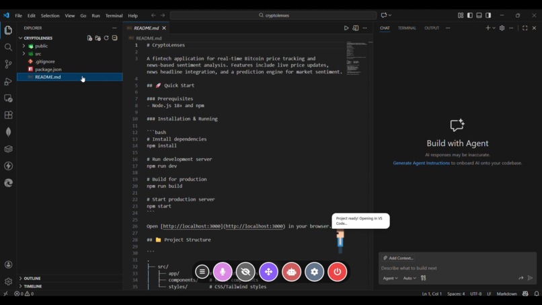Click the cryptolenses command center search
This screenshot has height=305, width=542.
tap(274, 15)
